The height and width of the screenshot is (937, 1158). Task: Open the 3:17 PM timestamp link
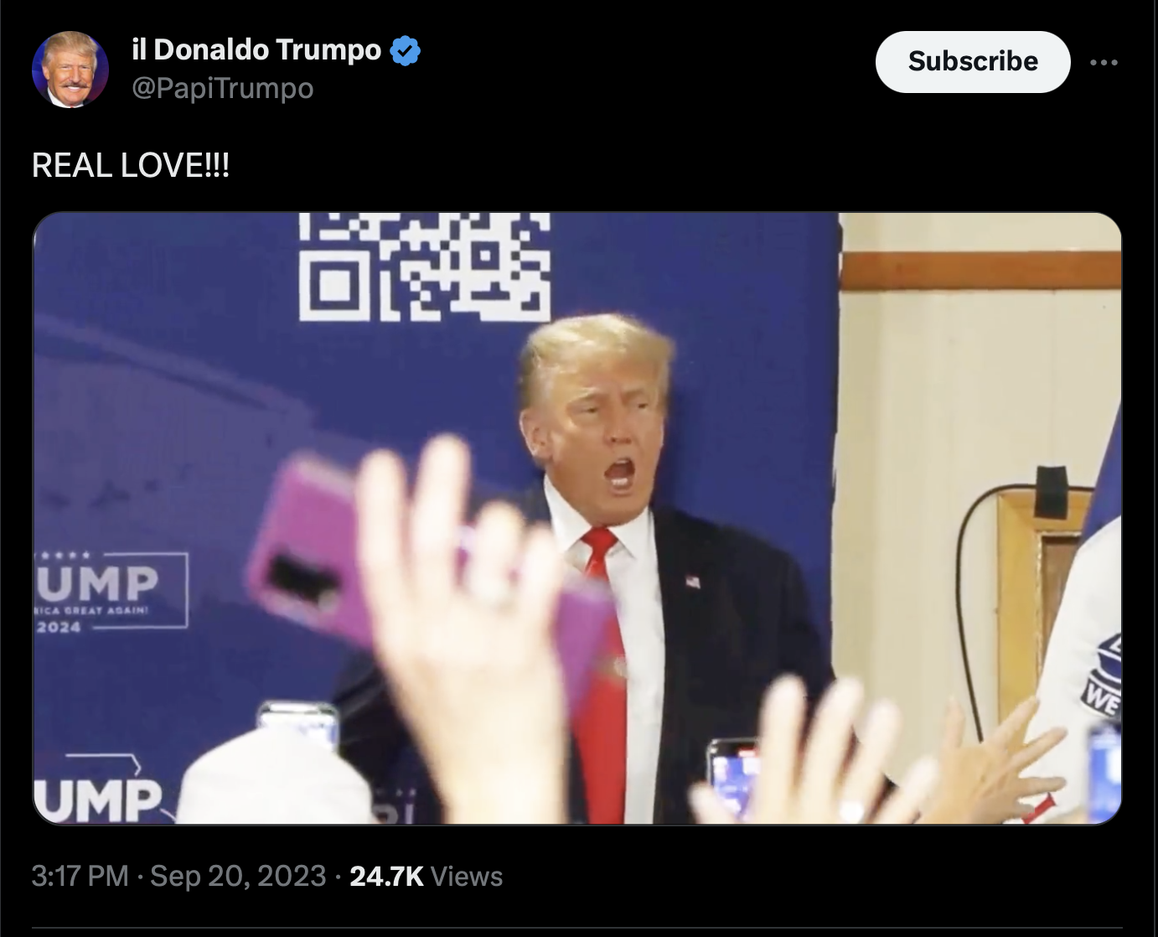80,876
